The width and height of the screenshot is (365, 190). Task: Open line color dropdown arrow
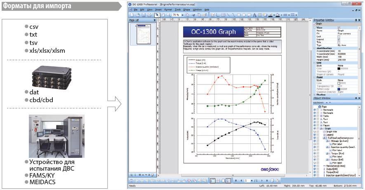(274, 15)
